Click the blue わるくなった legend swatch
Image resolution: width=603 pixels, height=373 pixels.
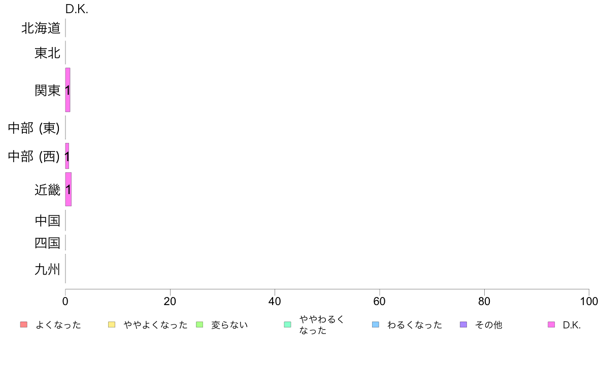[x=375, y=324]
